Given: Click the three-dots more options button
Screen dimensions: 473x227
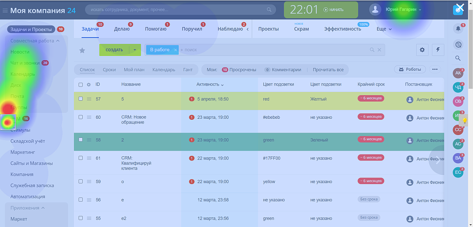Looking at the screenshot, I should tap(434, 69).
